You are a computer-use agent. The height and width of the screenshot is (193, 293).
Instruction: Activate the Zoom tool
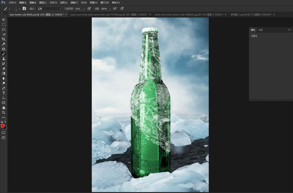coord(4,113)
